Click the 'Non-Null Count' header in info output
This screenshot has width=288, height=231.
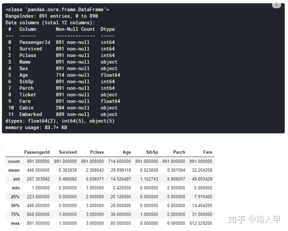(x=76, y=29)
